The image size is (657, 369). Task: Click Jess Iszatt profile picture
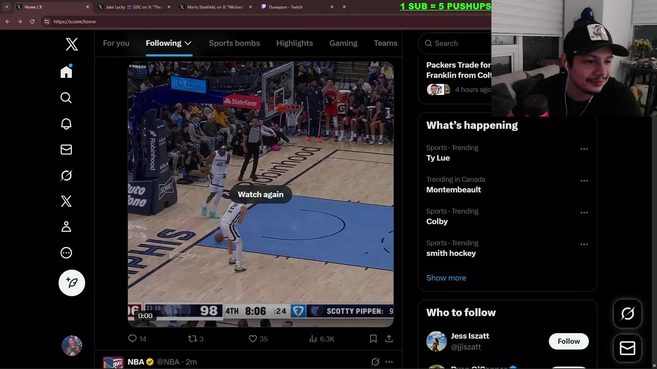pyautogui.click(x=436, y=341)
